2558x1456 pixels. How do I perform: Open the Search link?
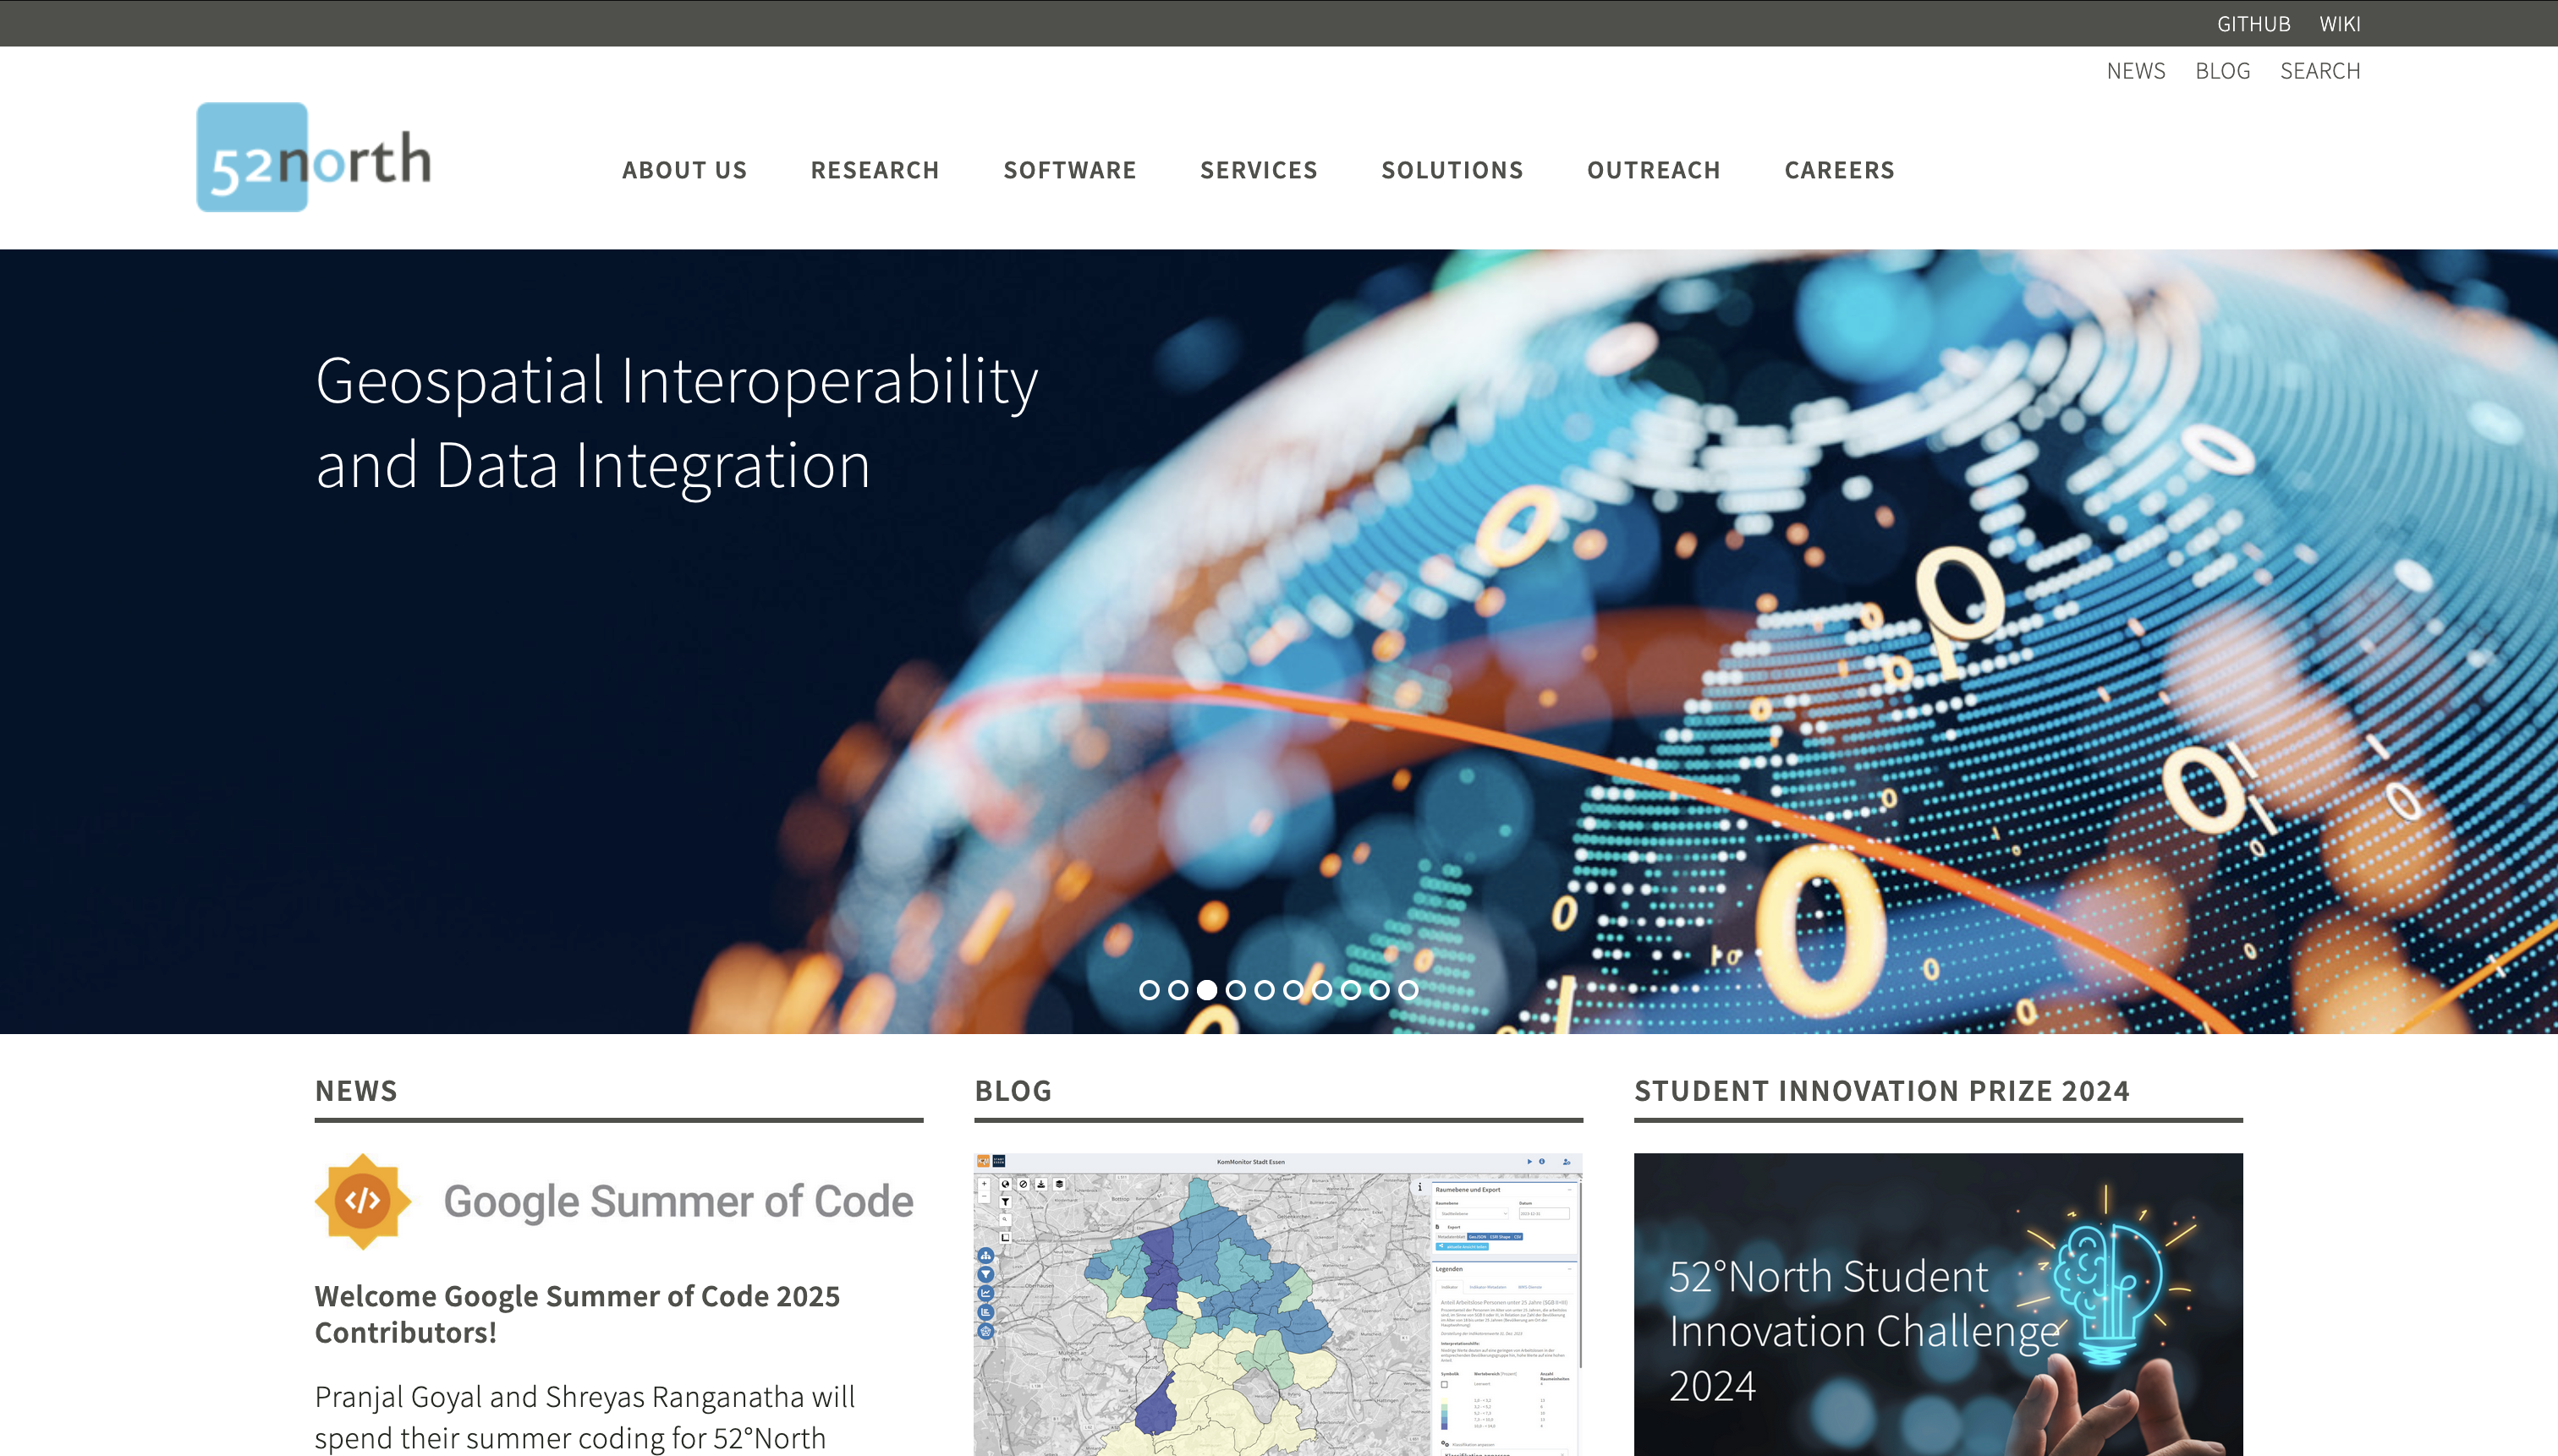pos(2320,71)
